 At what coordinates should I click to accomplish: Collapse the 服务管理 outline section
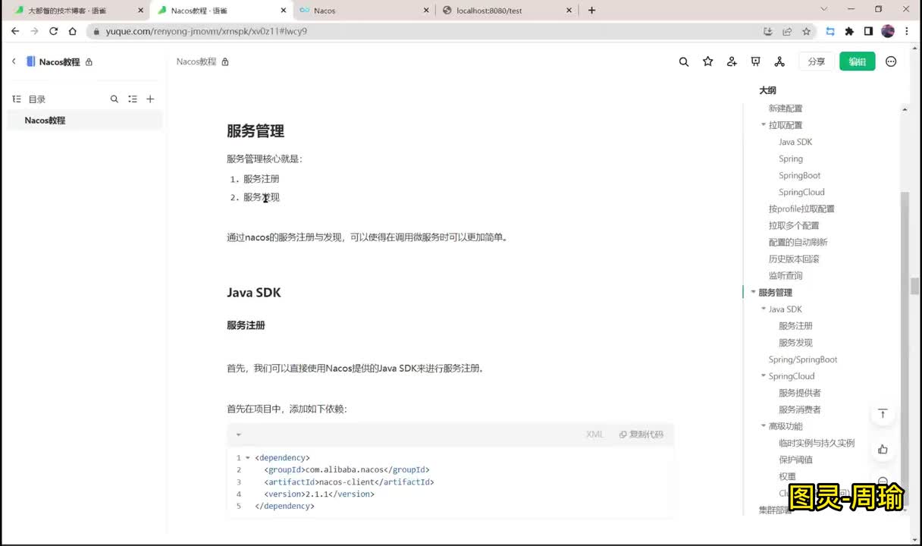pyautogui.click(x=753, y=292)
